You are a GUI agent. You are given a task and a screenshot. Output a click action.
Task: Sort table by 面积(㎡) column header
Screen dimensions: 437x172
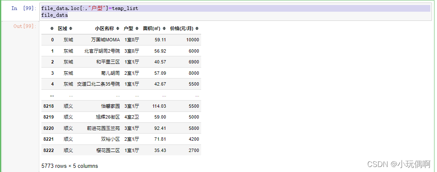pyautogui.click(x=154, y=28)
